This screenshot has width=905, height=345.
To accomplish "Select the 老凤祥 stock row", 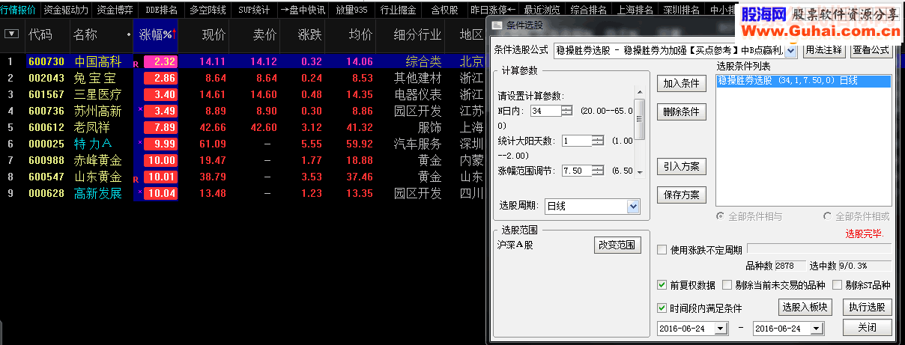I will (x=242, y=127).
